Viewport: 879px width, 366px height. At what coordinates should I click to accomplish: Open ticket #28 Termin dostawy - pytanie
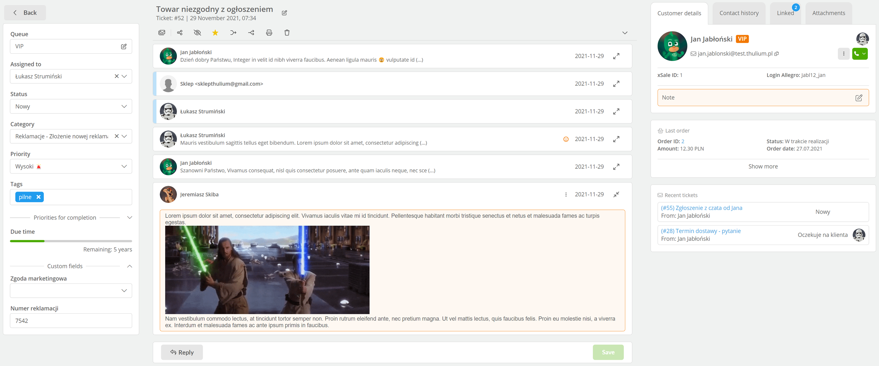click(701, 231)
